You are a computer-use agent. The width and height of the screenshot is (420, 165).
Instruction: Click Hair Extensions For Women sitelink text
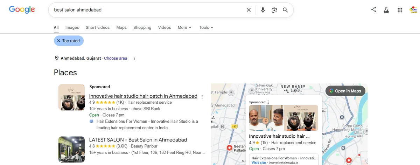(147, 124)
